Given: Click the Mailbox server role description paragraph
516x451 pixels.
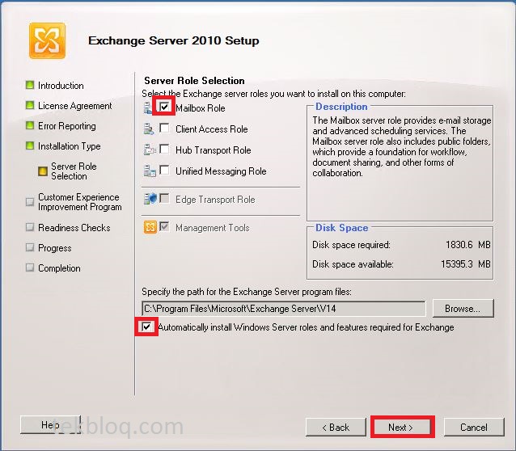Looking at the screenshot, I should pos(401,146).
